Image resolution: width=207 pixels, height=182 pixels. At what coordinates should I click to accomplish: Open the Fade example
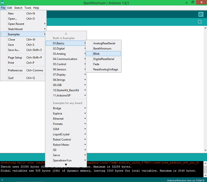coord(103,64)
